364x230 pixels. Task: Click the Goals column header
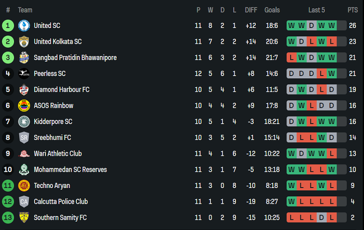[272, 10]
